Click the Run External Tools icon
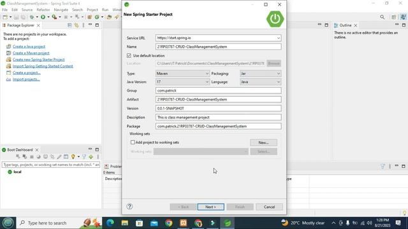This screenshot has width=408, height=229. tap(54, 17)
